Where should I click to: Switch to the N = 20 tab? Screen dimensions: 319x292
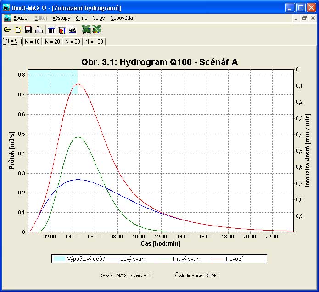coord(52,41)
